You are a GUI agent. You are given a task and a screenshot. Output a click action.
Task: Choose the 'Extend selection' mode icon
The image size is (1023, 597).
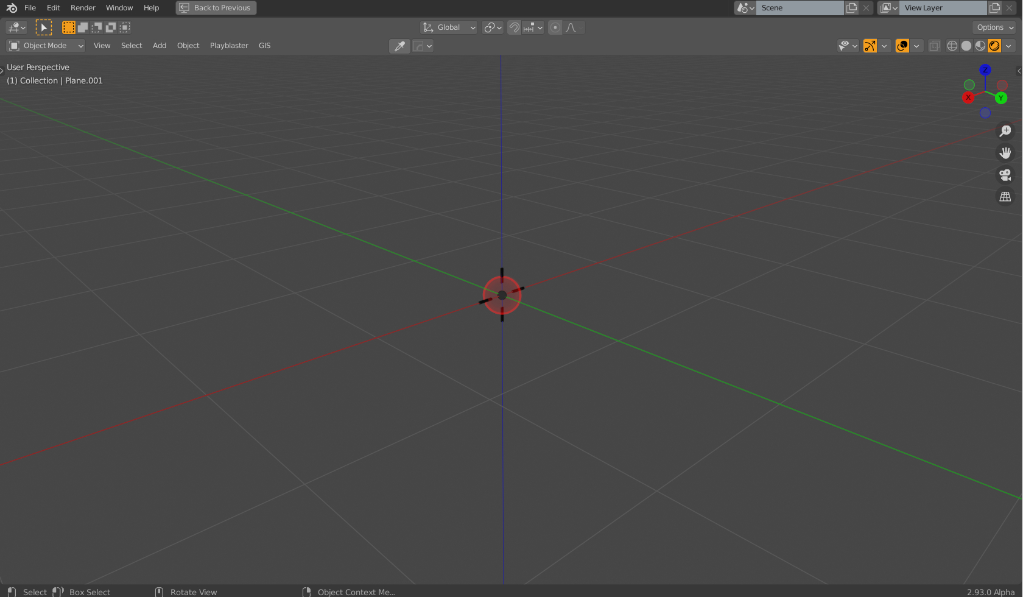click(x=83, y=27)
